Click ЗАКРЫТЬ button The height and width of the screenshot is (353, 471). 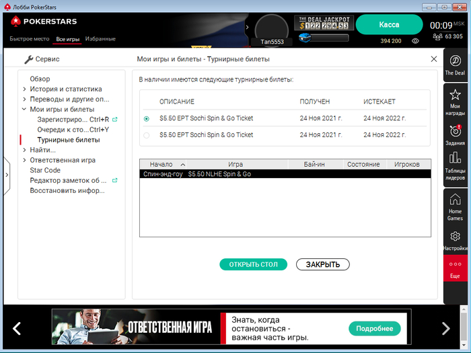[323, 264]
